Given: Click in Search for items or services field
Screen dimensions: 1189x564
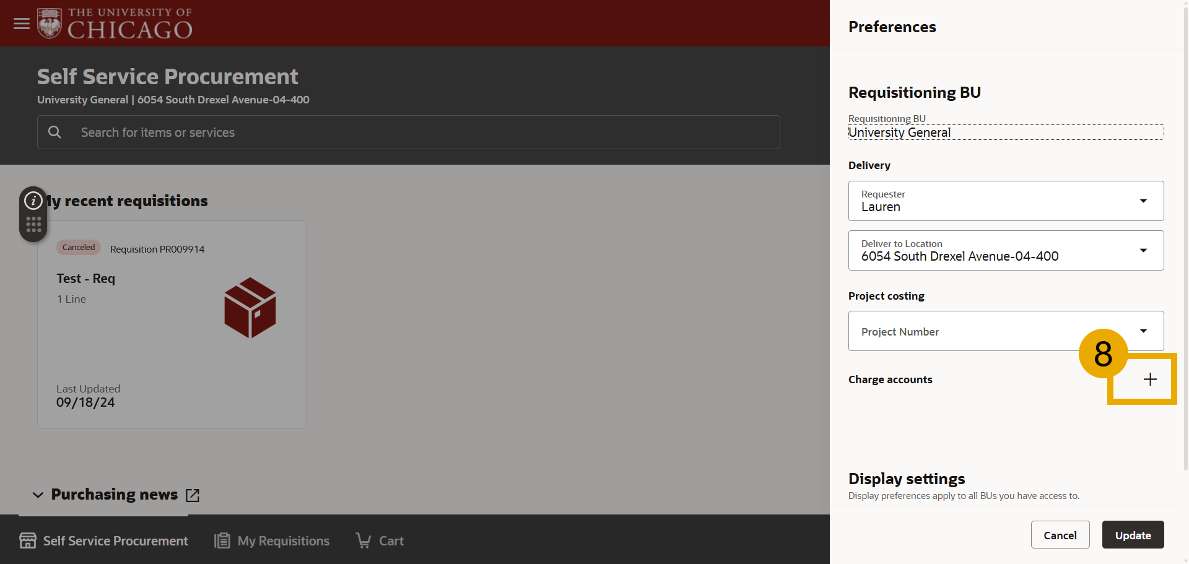Looking at the screenshot, I should click(409, 132).
